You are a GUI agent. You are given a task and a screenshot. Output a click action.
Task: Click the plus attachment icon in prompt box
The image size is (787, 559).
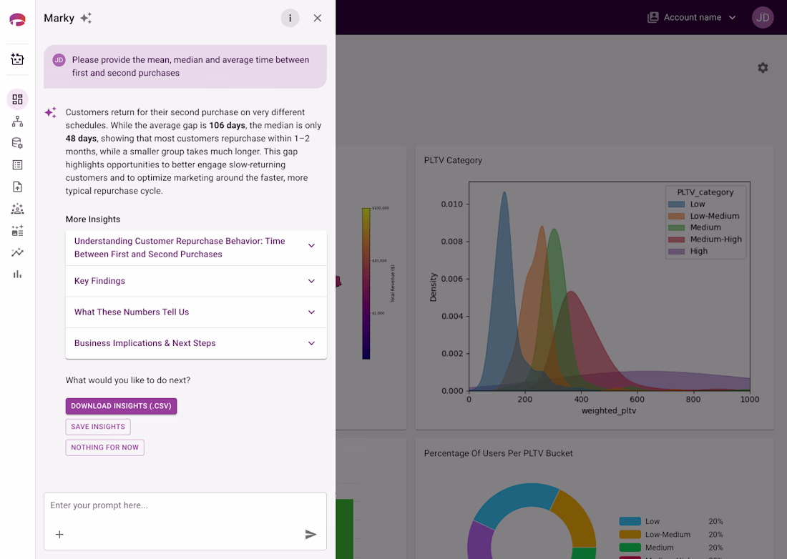[x=59, y=535]
